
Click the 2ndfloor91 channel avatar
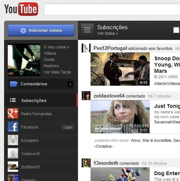(x=13, y=167)
